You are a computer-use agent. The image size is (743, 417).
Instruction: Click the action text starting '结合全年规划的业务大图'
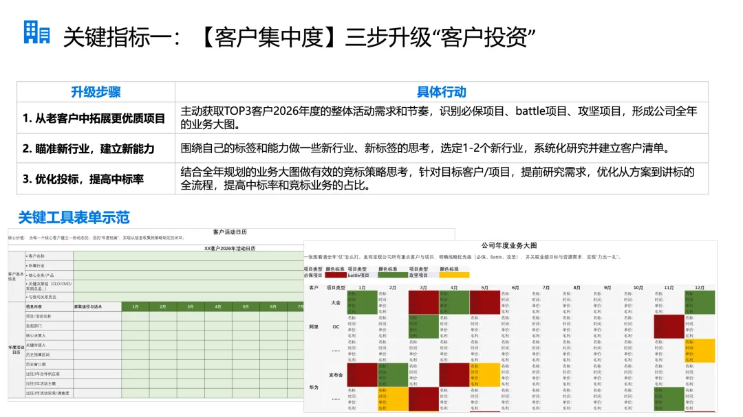pos(438,179)
